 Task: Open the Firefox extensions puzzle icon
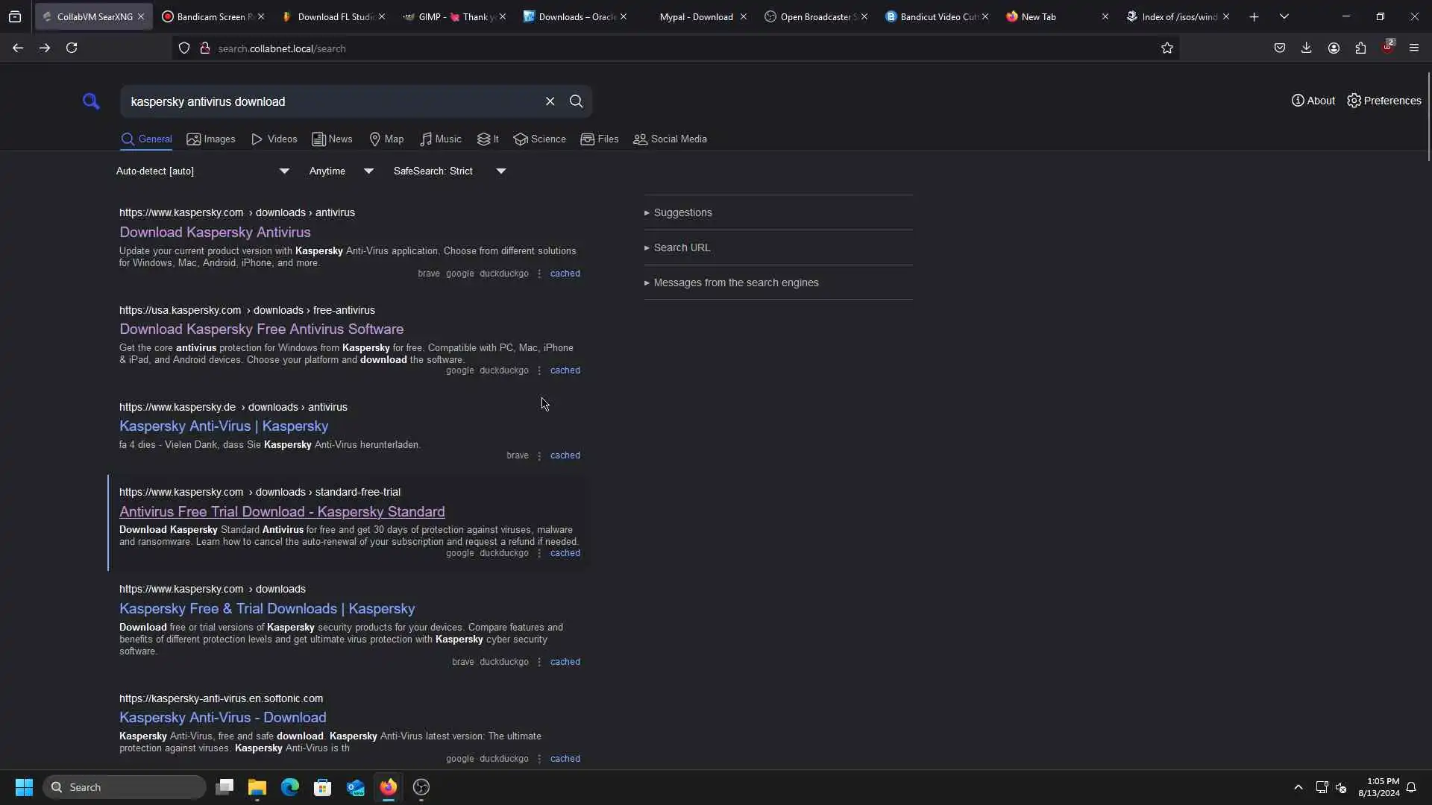(1360, 48)
